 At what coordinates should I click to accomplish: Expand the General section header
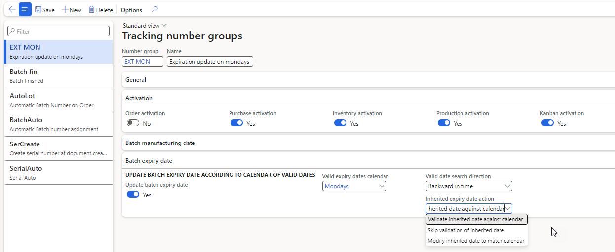click(x=136, y=80)
